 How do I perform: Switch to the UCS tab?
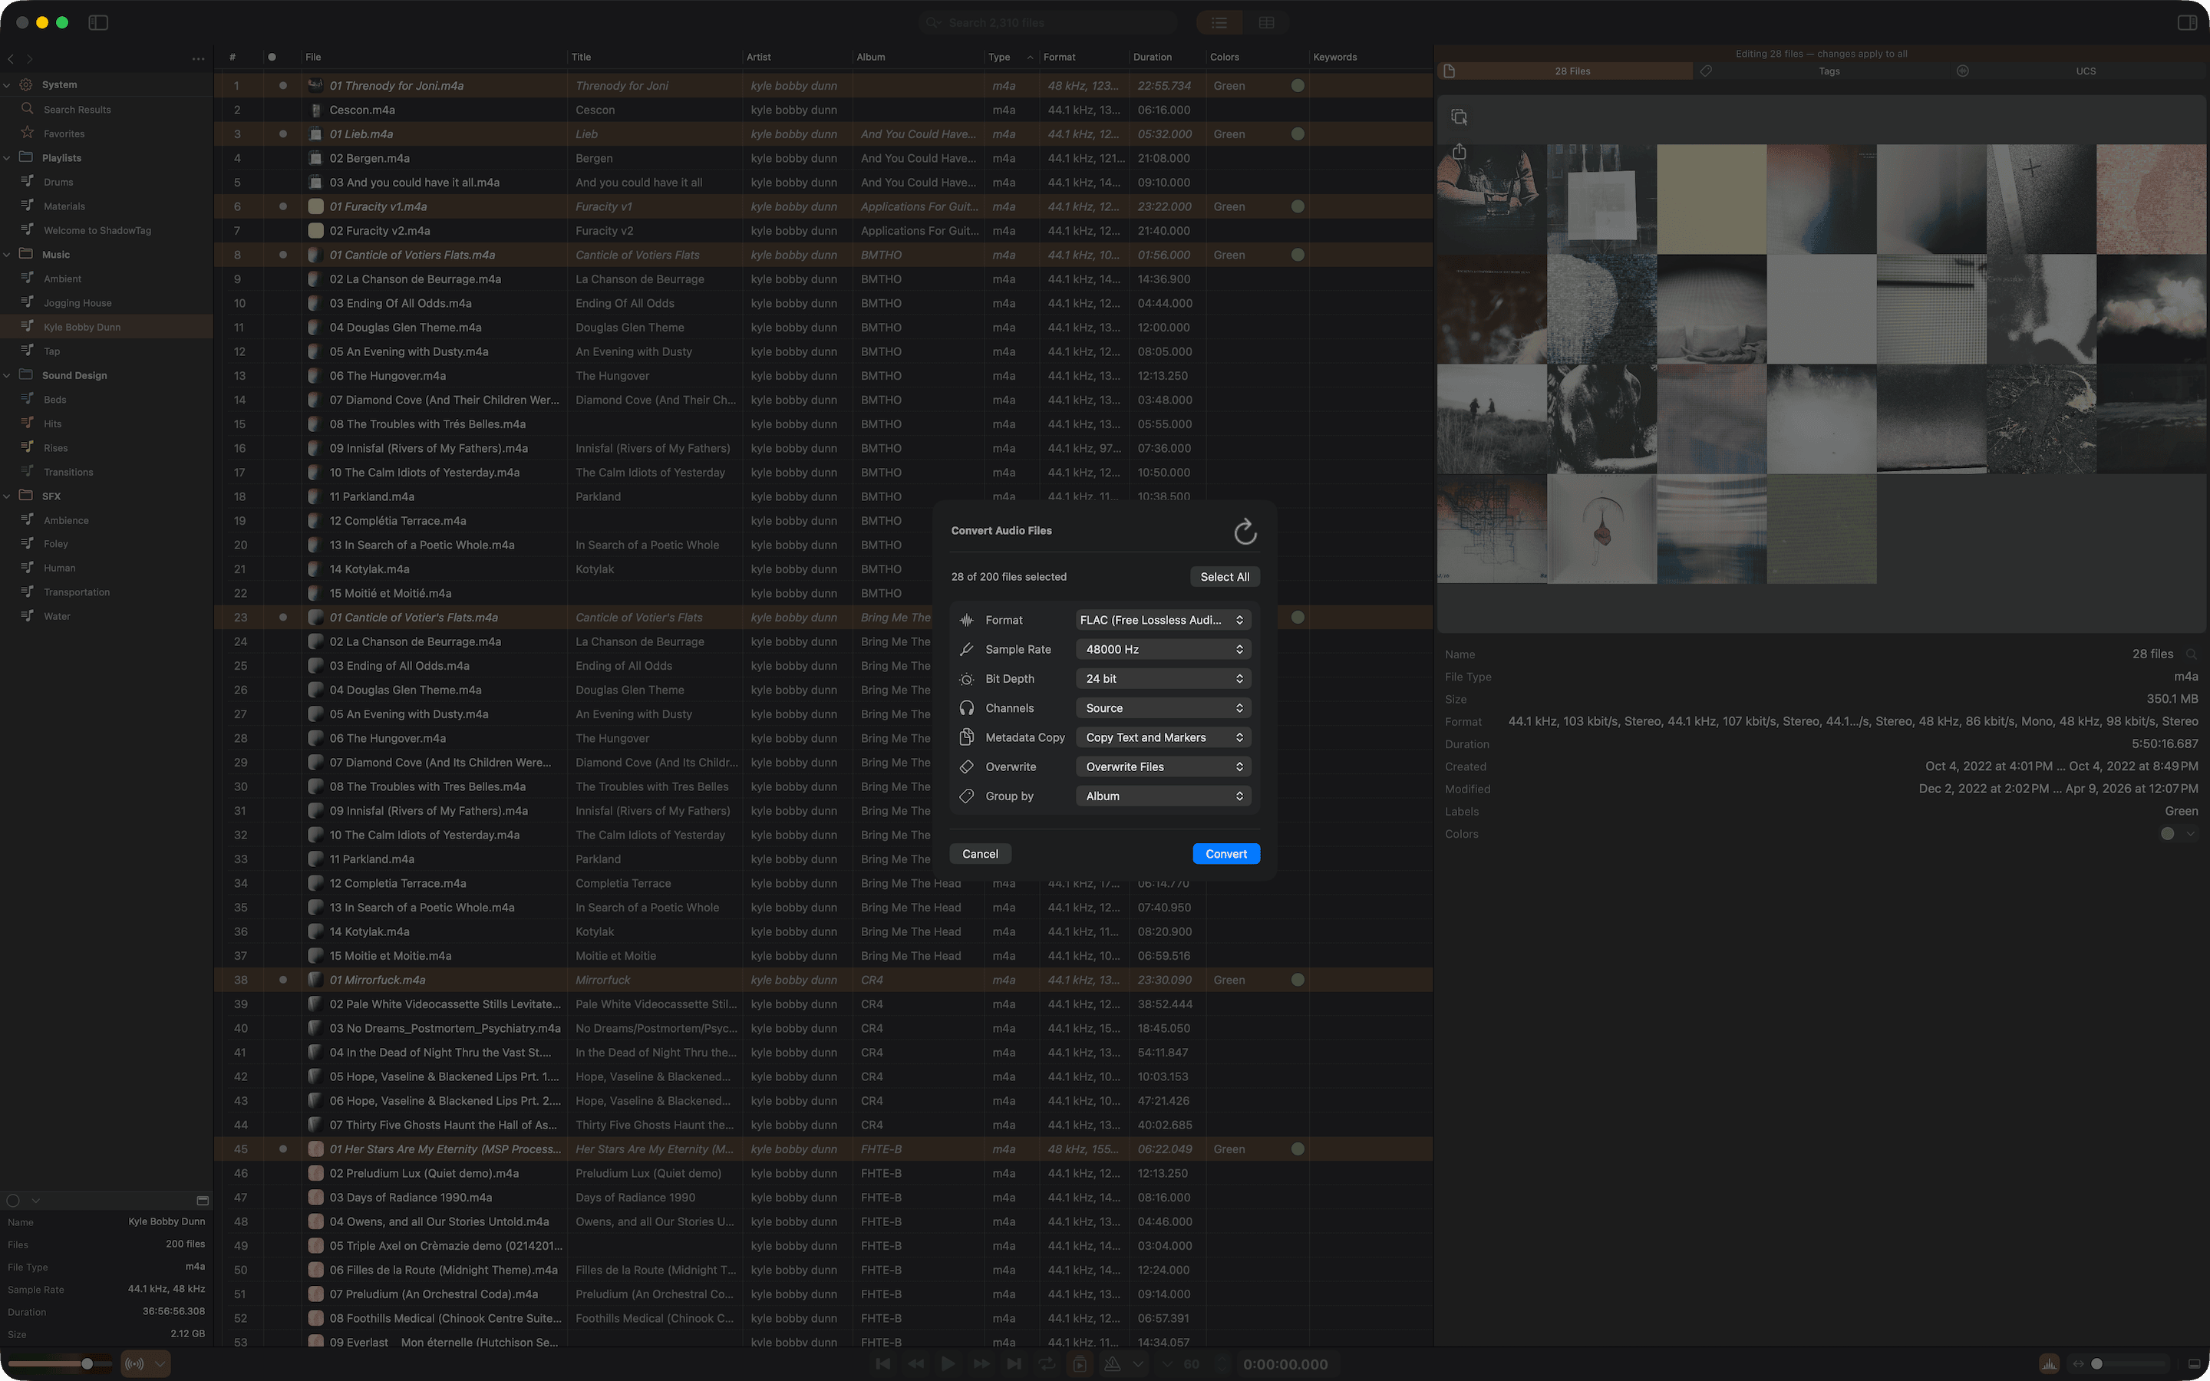pyautogui.click(x=2085, y=71)
